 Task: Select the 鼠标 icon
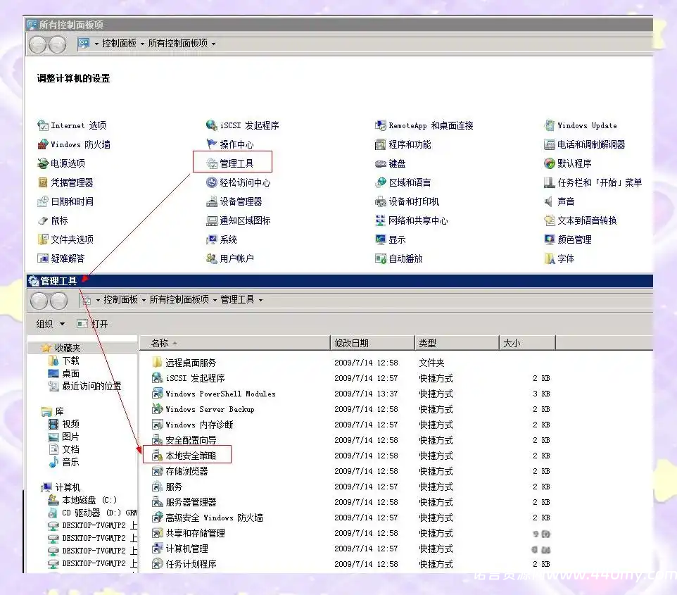[43, 221]
